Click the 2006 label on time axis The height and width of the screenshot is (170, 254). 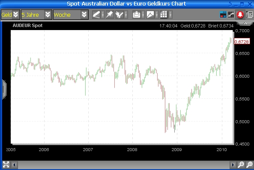click(44, 149)
